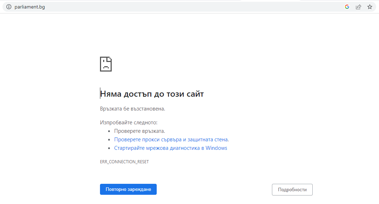Open the site information icon beside parliament.bg
The image size is (379, 204).
pos(9,7)
